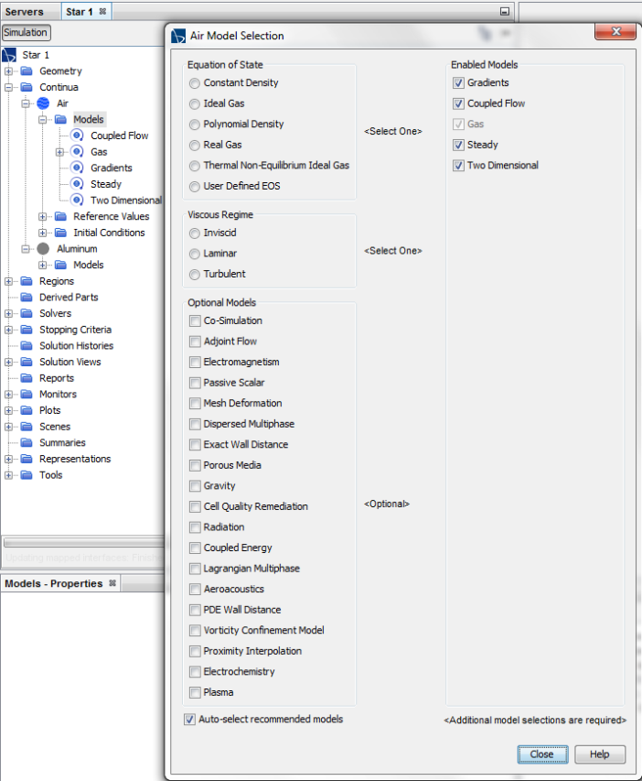Collapse the Continua tree node
This screenshot has width=642, height=781.
click(x=9, y=88)
